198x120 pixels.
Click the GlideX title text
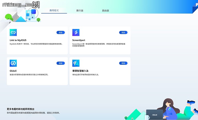click(13, 71)
